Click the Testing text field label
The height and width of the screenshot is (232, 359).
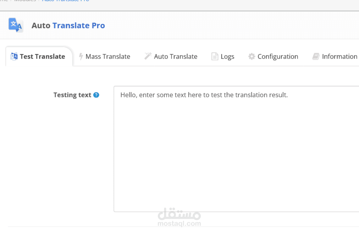pos(72,95)
